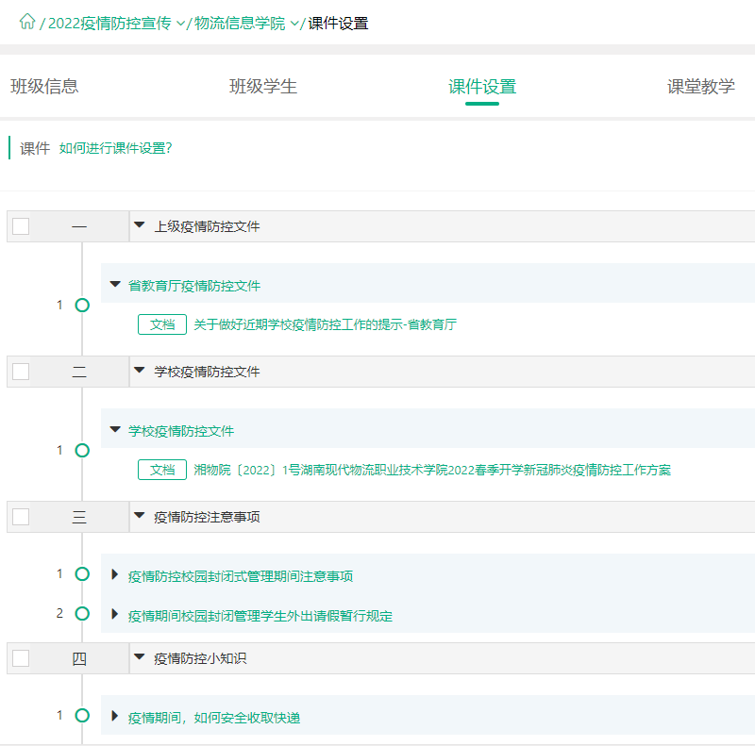Select the checkbox for chapter 四
This screenshot has height=746, width=755.
pos(21,658)
